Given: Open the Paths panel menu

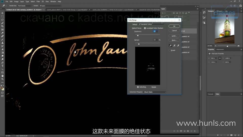Looking at the screenshot, I should (x=241, y=94).
